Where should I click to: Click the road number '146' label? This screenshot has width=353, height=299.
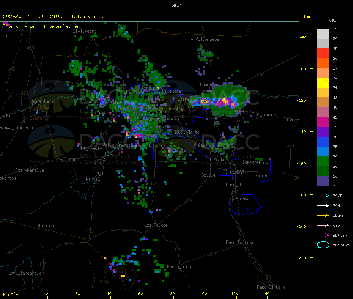260,74
